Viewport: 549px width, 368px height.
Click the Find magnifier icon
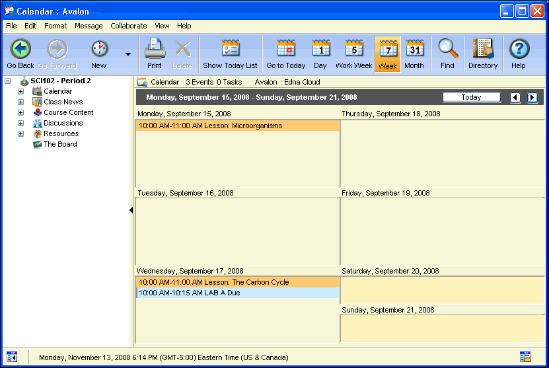tap(448, 49)
